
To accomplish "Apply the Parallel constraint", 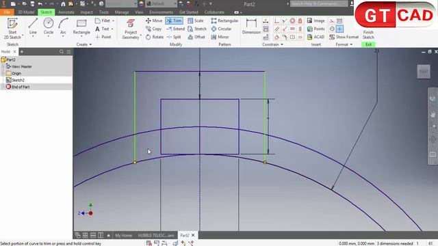I will (x=276, y=29).
